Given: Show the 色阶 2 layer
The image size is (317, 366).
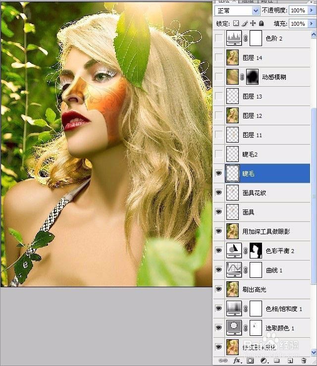Looking at the screenshot, I should pyautogui.click(x=218, y=38).
